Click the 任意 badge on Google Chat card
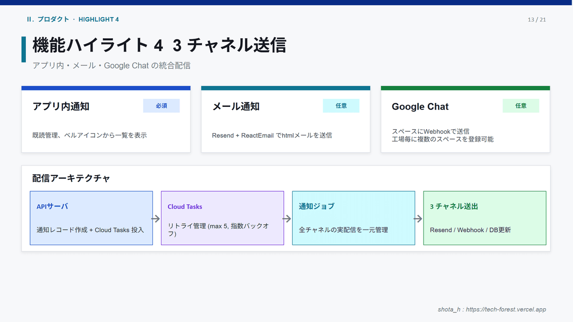This screenshot has width=573, height=322. 521,105
